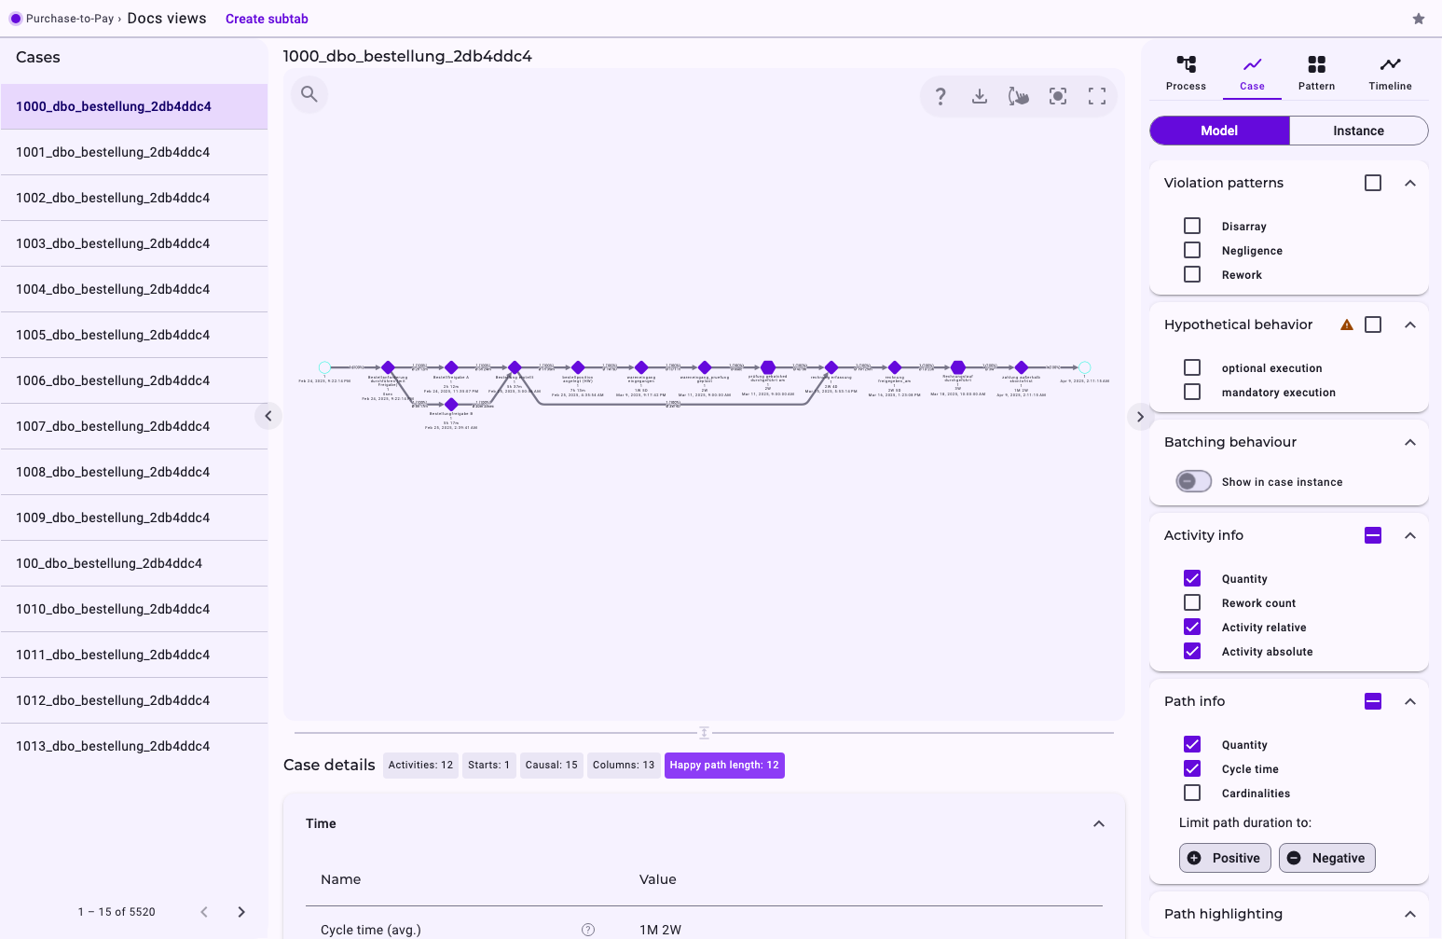Enable the Negligence checkbox
Screen dimensions: 1442x939
1192,250
